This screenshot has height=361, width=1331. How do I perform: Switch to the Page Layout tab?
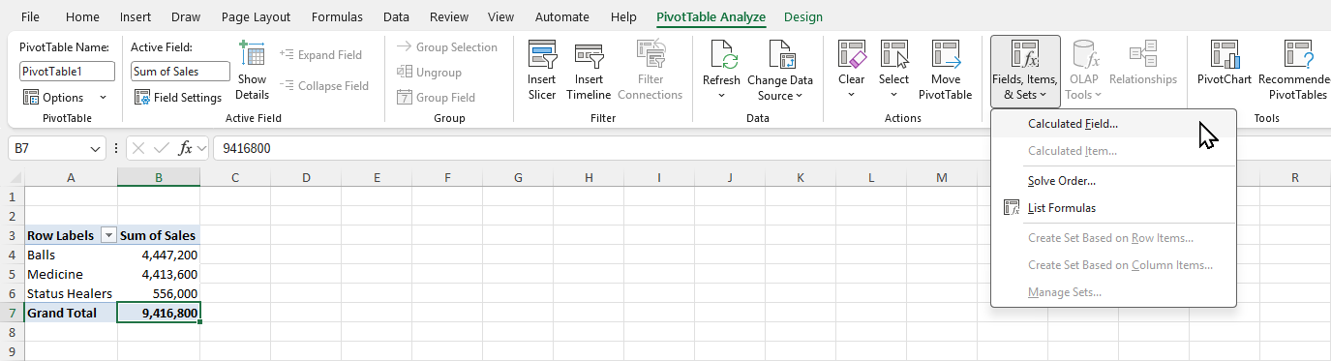(256, 16)
